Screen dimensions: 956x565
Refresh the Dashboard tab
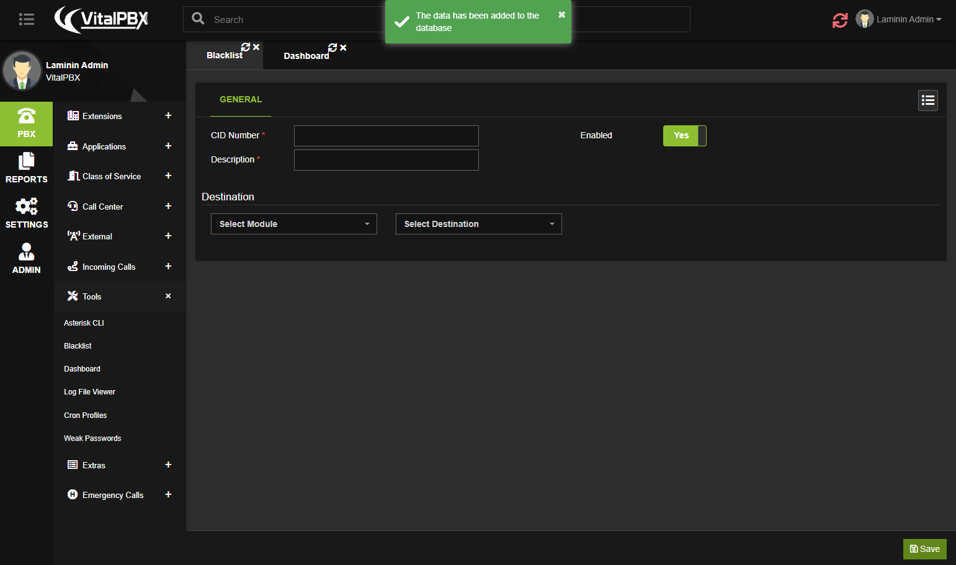(x=333, y=48)
